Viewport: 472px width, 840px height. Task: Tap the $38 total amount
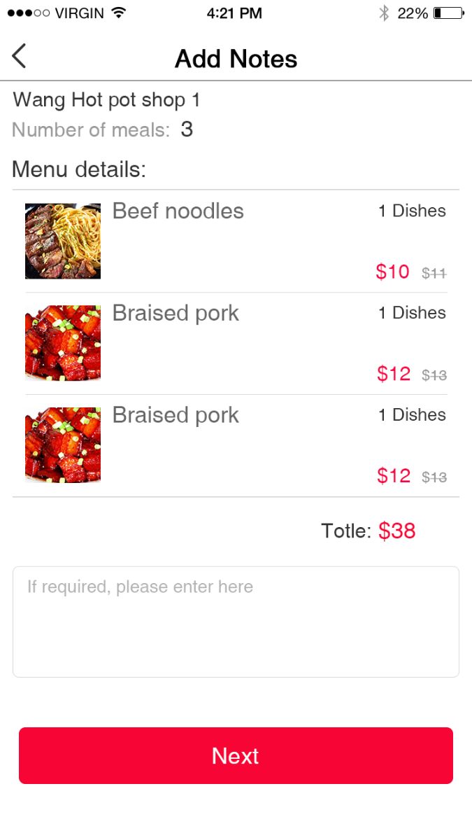tap(397, 531)
